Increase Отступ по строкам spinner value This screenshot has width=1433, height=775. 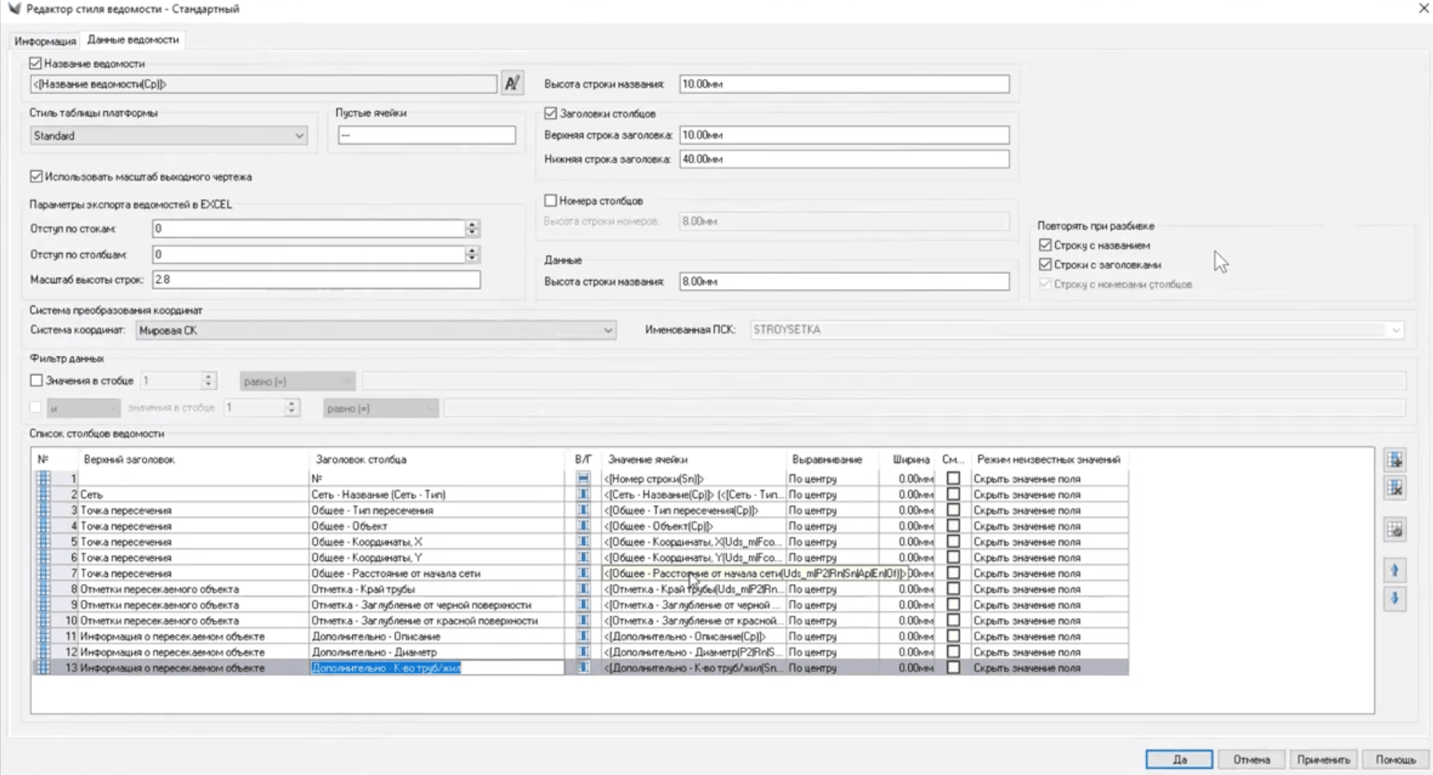tap(471, 224)
